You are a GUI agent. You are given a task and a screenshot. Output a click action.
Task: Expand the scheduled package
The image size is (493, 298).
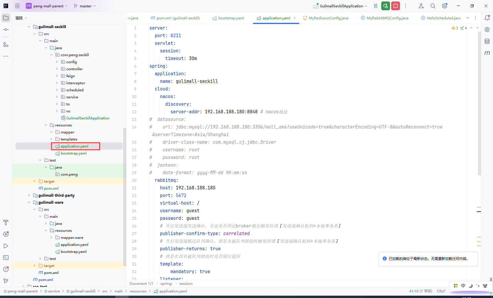[57, 90]
